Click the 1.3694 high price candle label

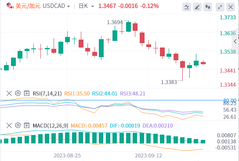[115, 22]
